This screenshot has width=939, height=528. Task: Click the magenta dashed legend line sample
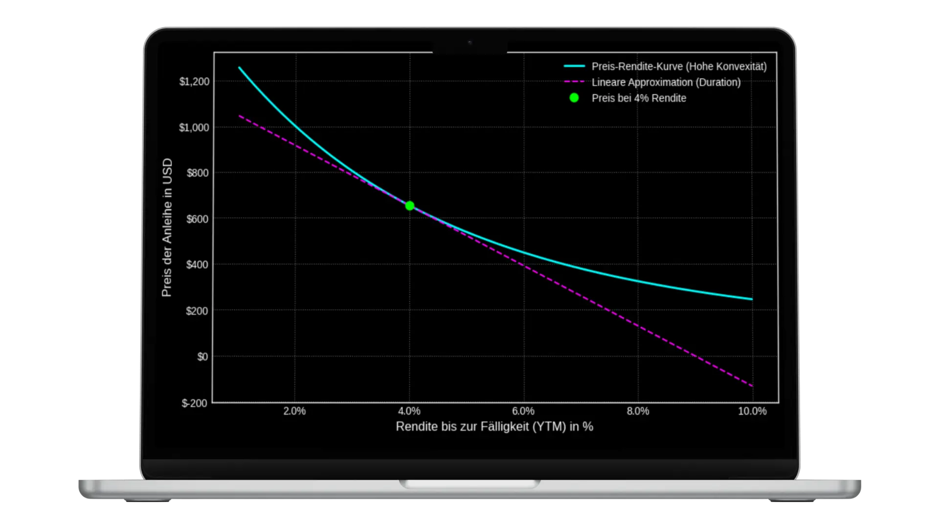[574, 82]
